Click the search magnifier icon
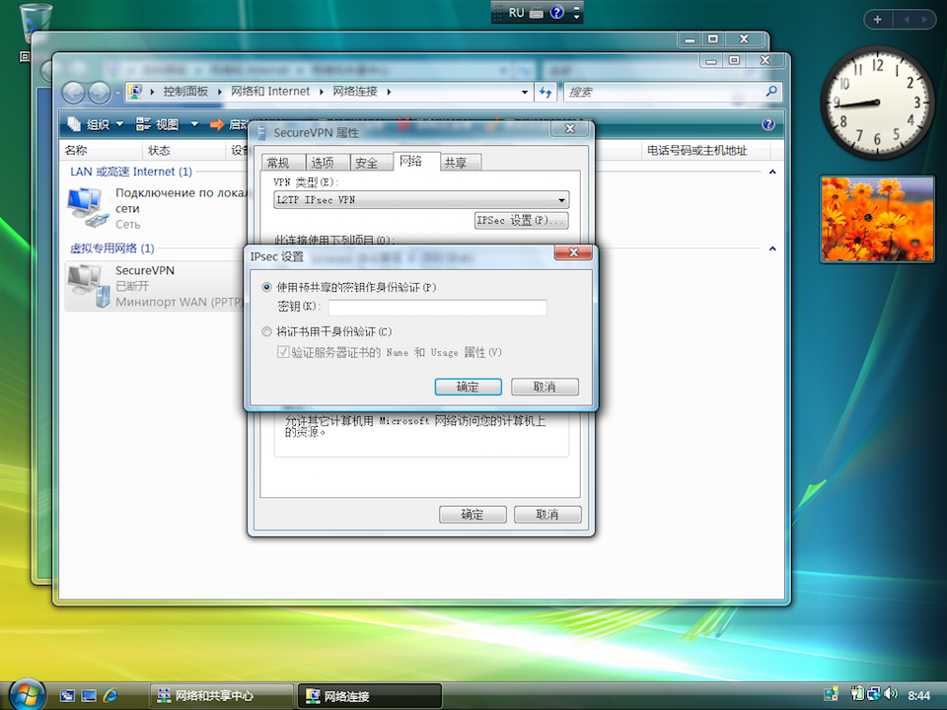The width and height of the screenshot is (947, 710). pos(771,91)
